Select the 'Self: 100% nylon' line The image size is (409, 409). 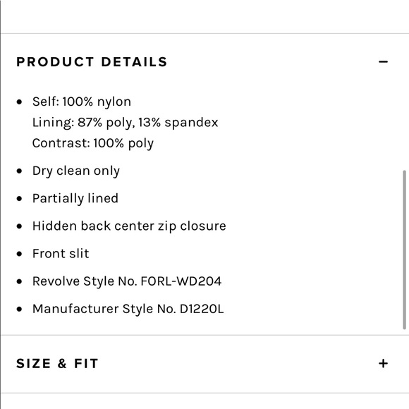click(x=82, y=102)
